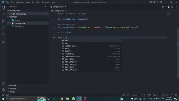The image size is (179, 101).
Task: Open kiyotaka.jpg in file tree
Action: [28, 26]
